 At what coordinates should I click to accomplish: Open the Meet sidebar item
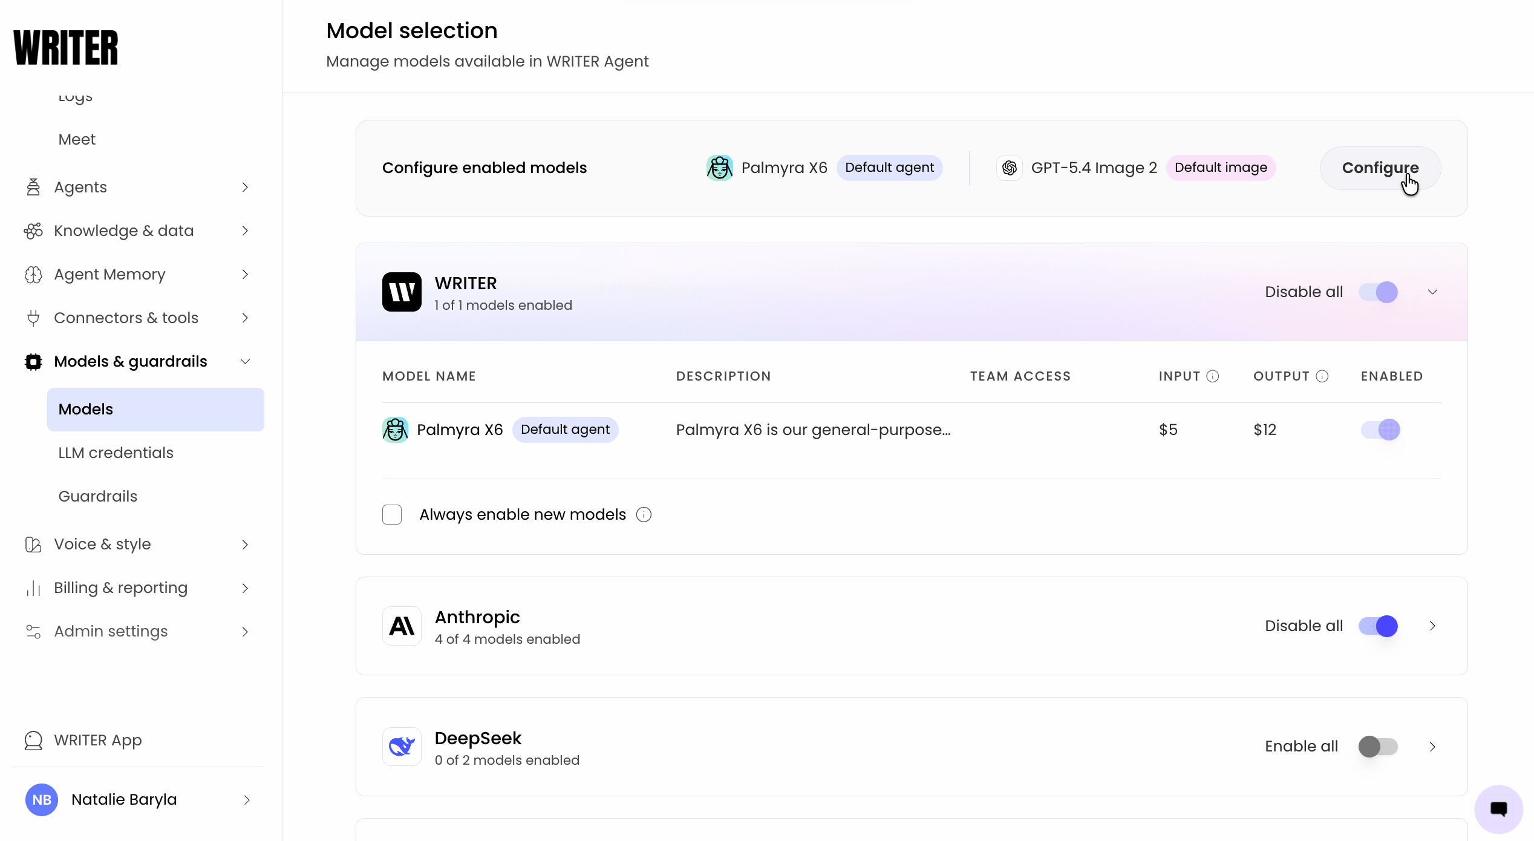coord(77,140)
